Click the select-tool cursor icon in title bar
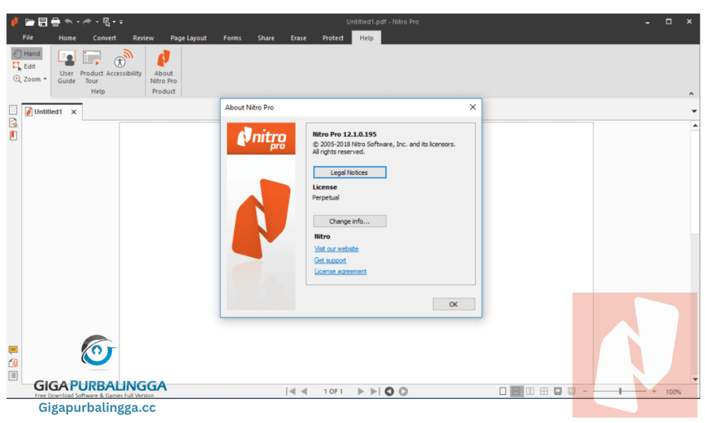Screen dimensions: 705x423 coord(106,22)
